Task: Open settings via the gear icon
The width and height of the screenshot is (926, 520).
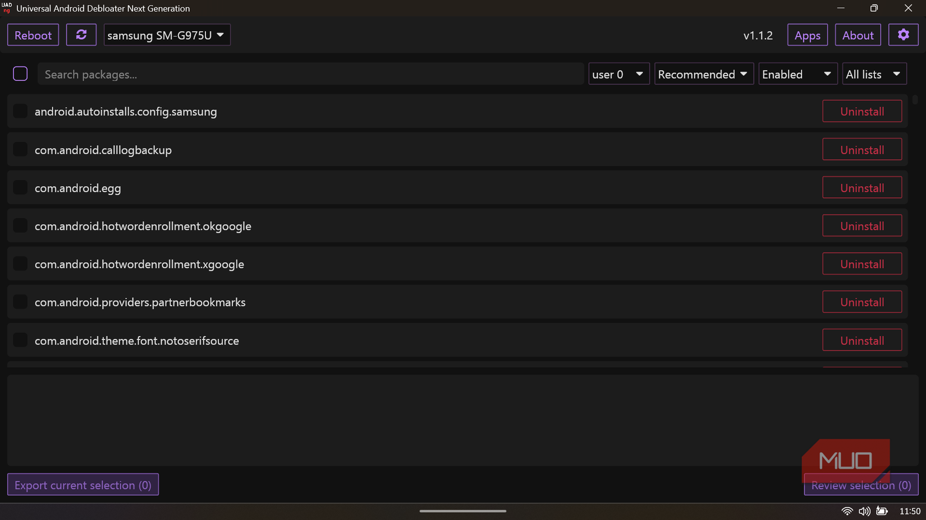Action: pos(903,34)
